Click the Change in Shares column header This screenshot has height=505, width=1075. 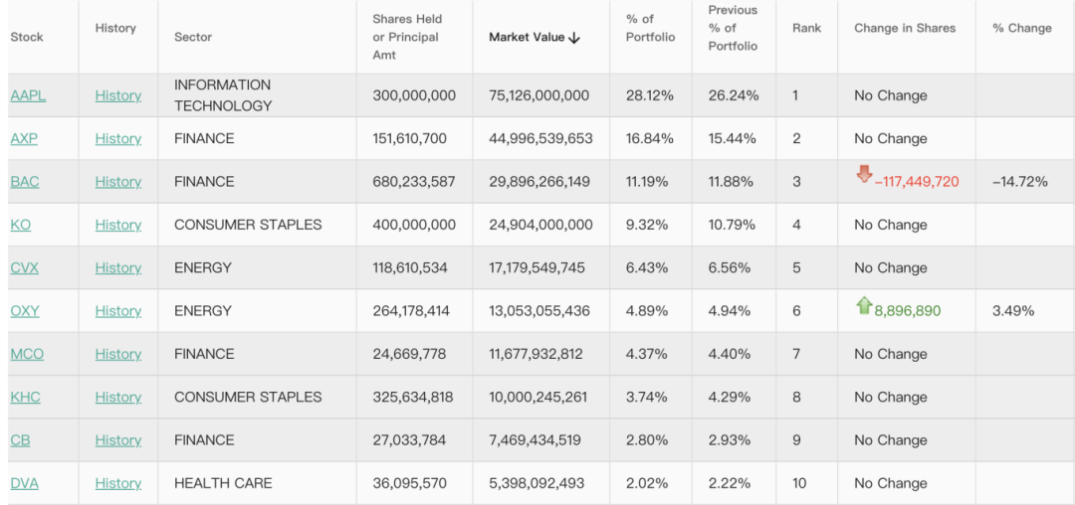click(904, 28)
